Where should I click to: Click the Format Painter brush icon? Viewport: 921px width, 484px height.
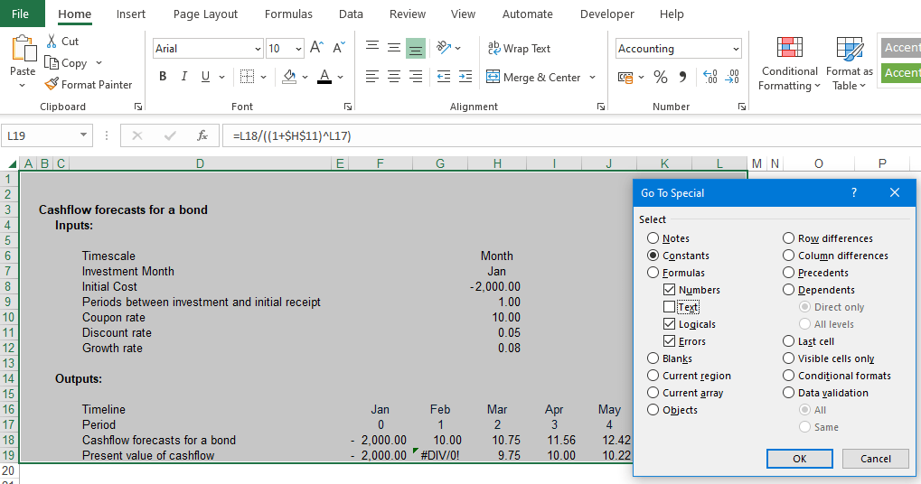(52, 85)
